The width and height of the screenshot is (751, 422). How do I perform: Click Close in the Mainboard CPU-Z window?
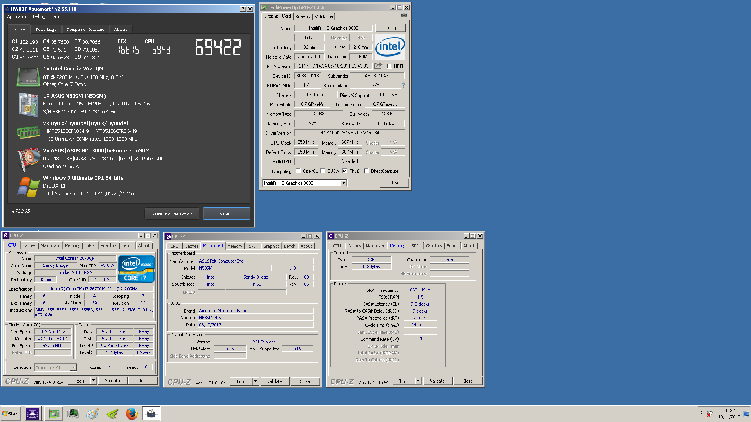305,381
